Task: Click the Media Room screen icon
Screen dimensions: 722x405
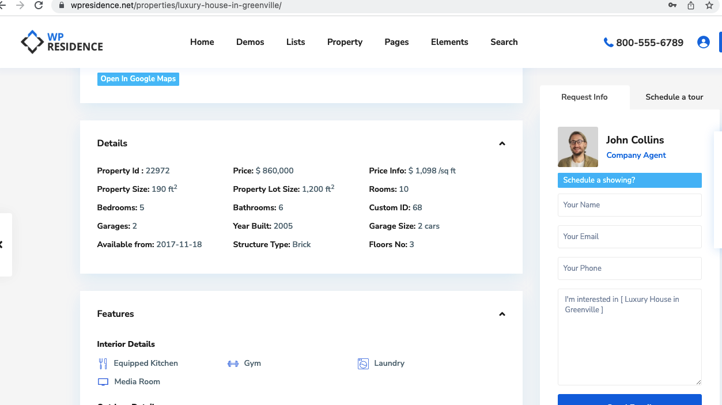Action: tap(103, 382)
